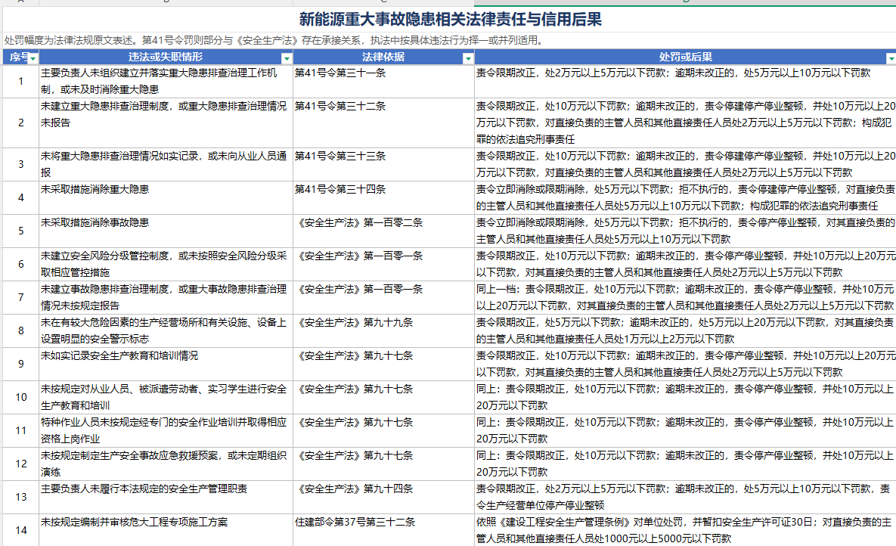Select the sequence number cell 3
The width and height of the screenshot is (896, 546).
(x=21, y=165)
